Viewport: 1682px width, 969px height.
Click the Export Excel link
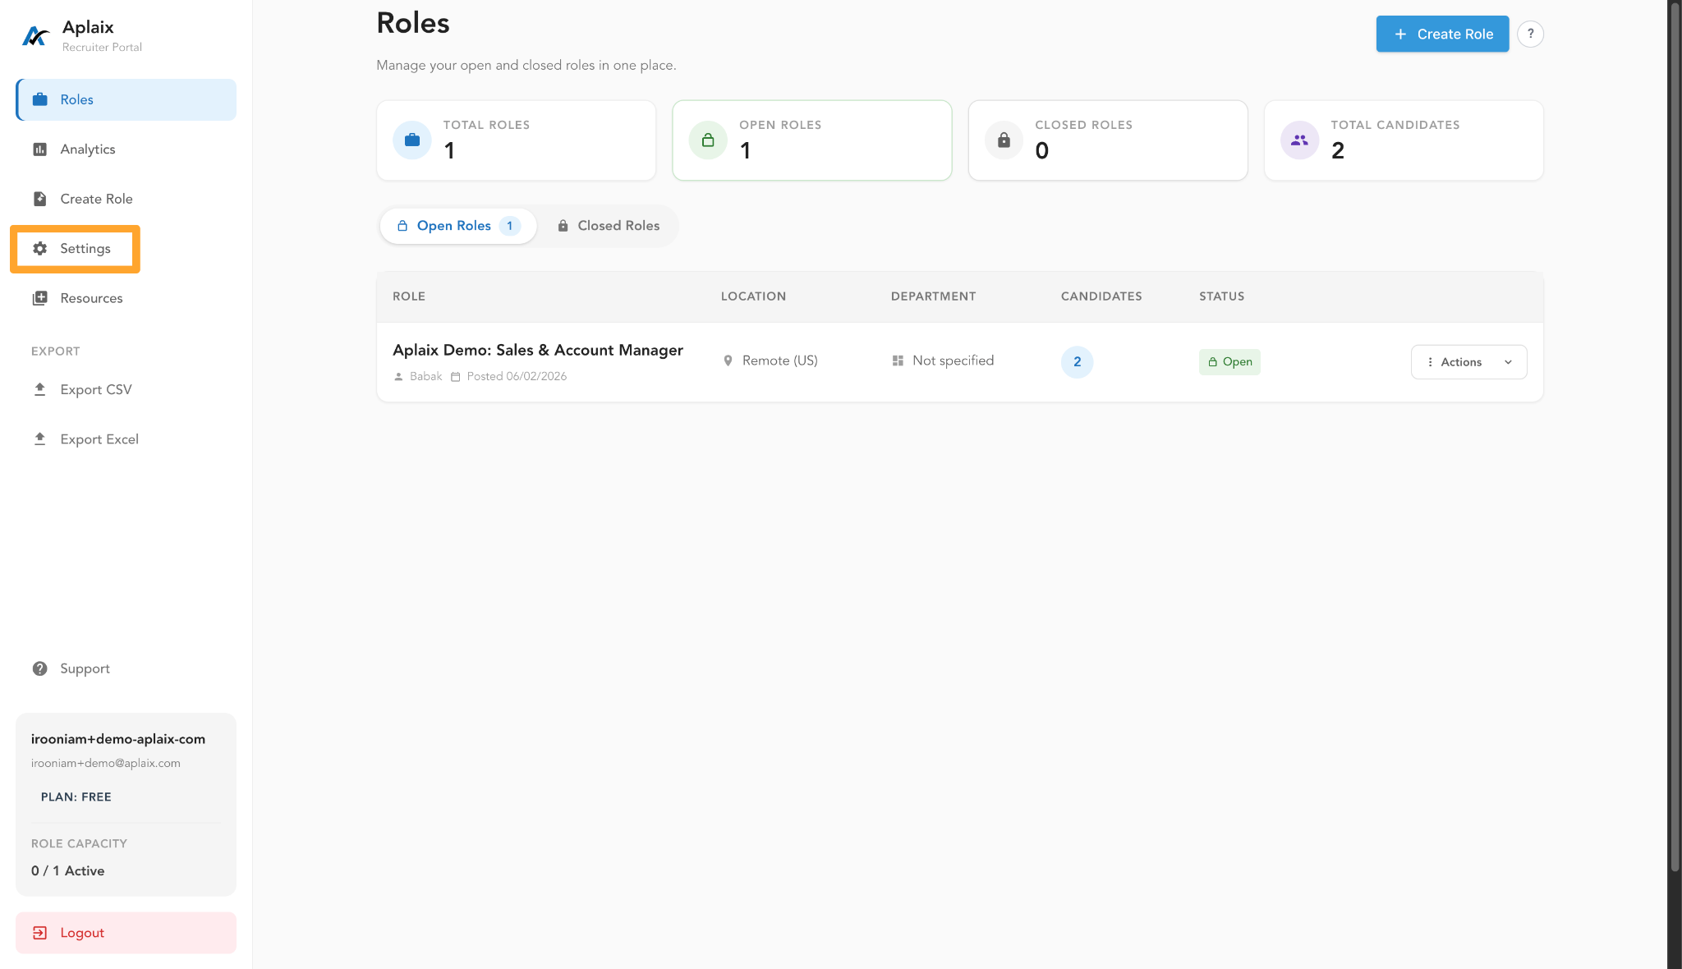[126, 439]
